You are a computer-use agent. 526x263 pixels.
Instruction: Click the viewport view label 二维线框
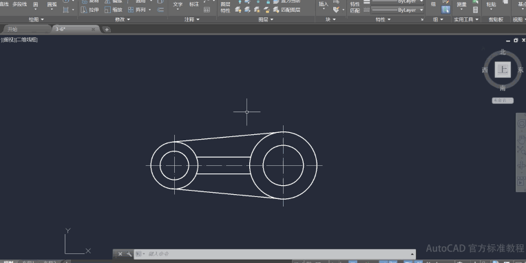tap(27, 40)
